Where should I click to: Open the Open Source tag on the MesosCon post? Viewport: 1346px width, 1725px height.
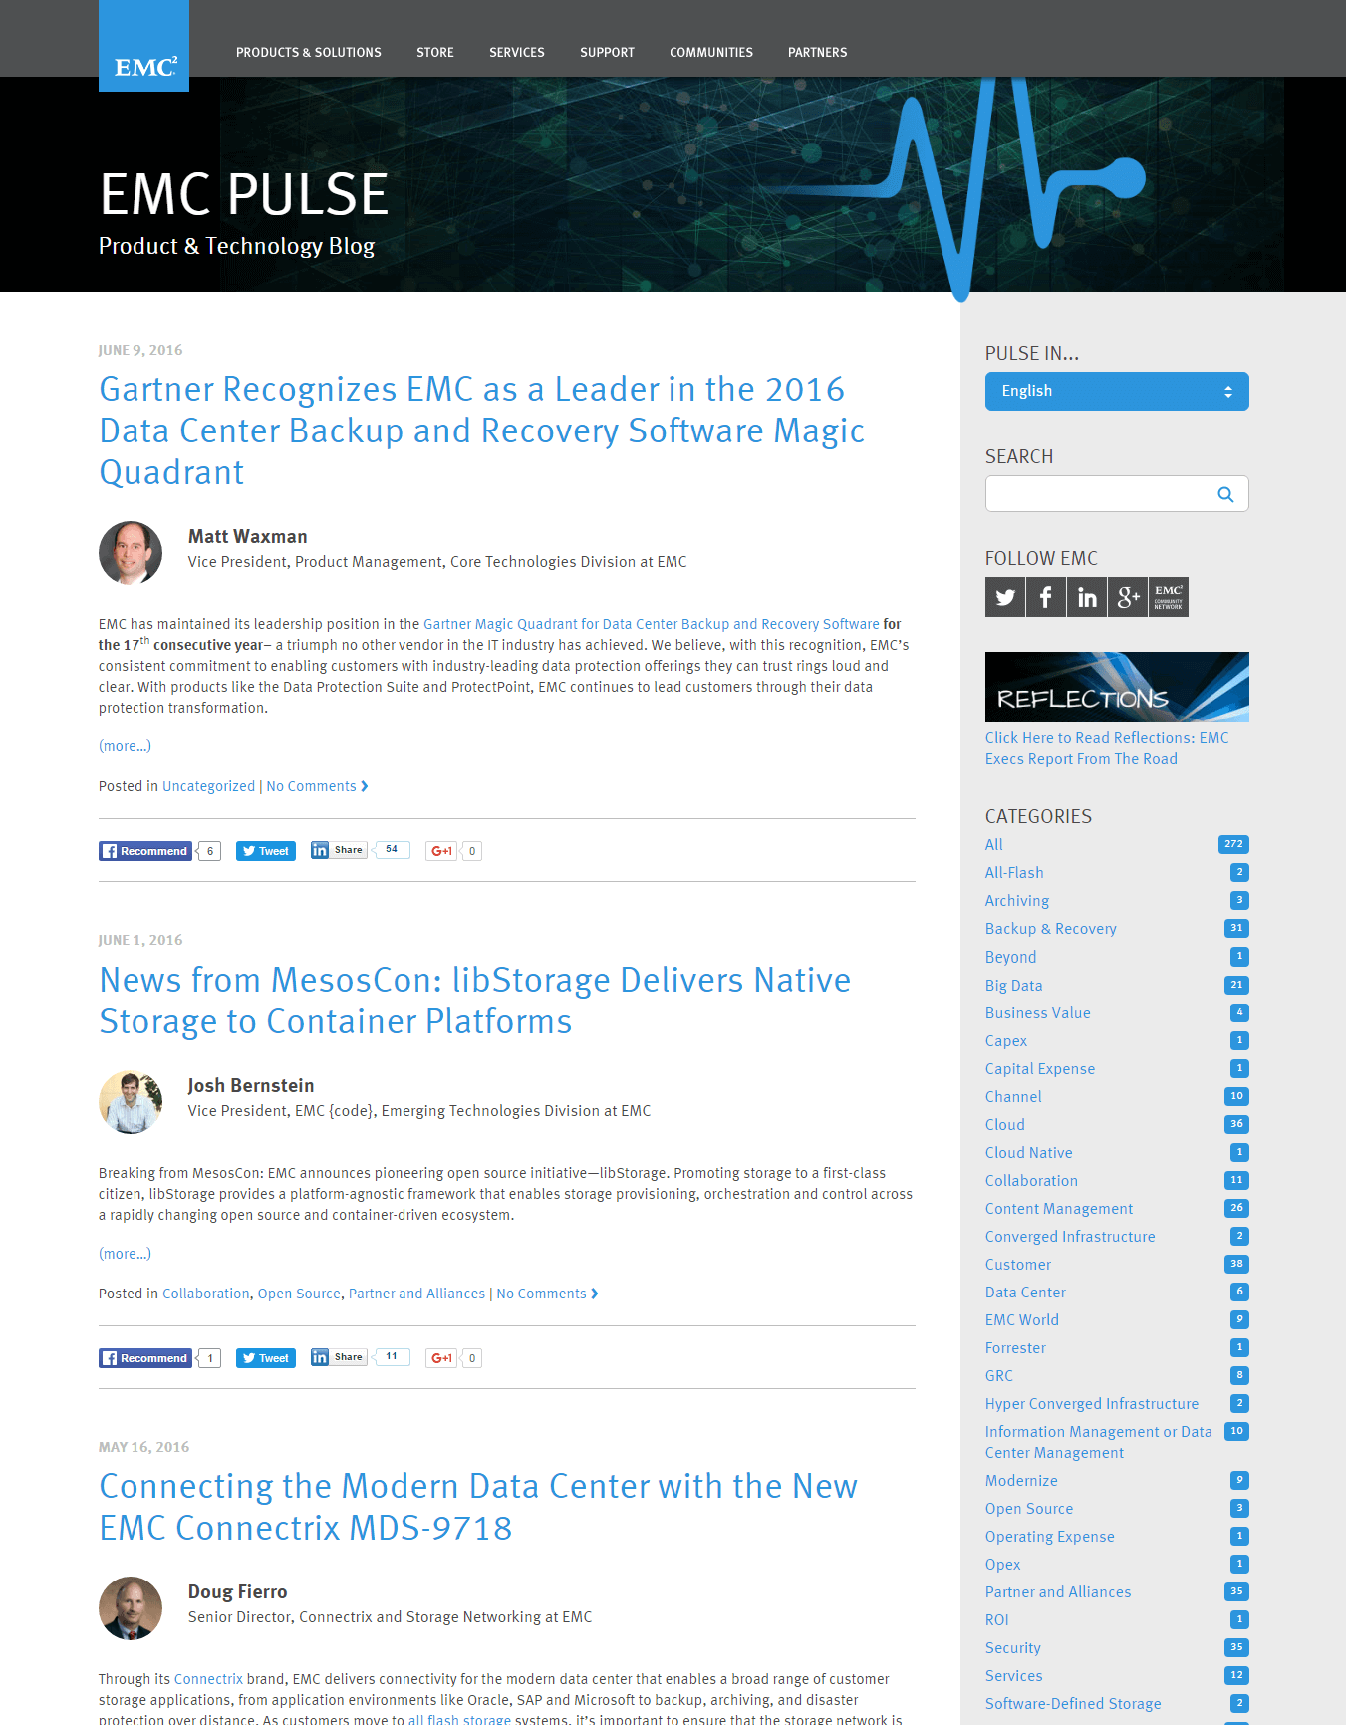coord(299,1294)
